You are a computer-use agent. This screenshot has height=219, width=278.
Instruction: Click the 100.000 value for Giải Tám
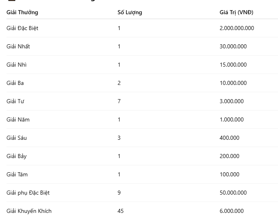pos(229,174)
